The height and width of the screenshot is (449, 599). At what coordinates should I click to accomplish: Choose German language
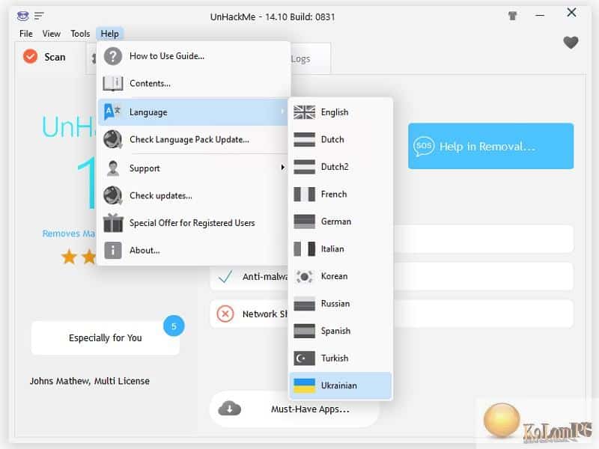(341, 222)
